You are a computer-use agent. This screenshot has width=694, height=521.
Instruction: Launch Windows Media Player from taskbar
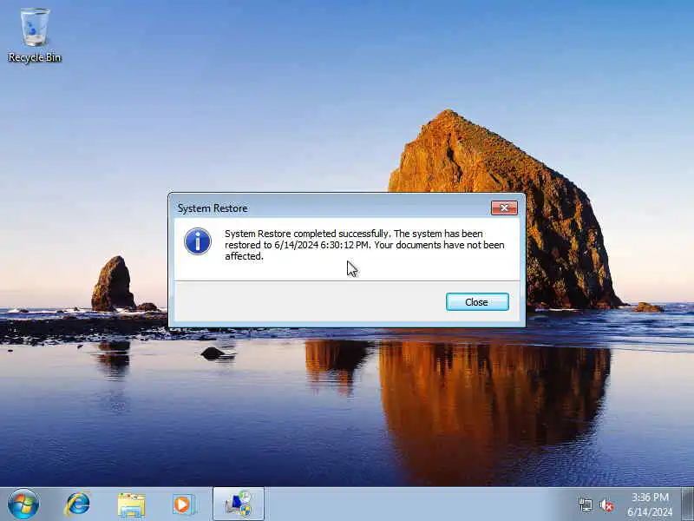click(183, 505)
